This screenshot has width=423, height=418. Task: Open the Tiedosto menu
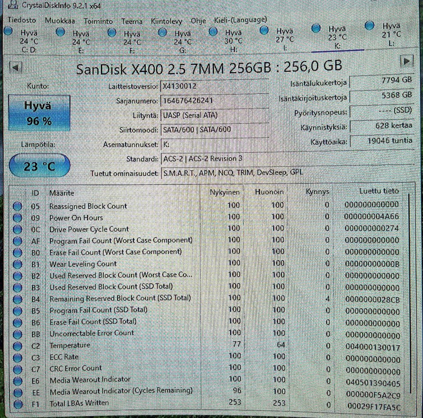[x=22, y=20]
